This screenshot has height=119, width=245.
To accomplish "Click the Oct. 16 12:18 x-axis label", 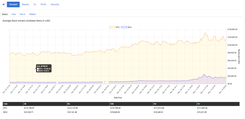I will coord(6,89).
